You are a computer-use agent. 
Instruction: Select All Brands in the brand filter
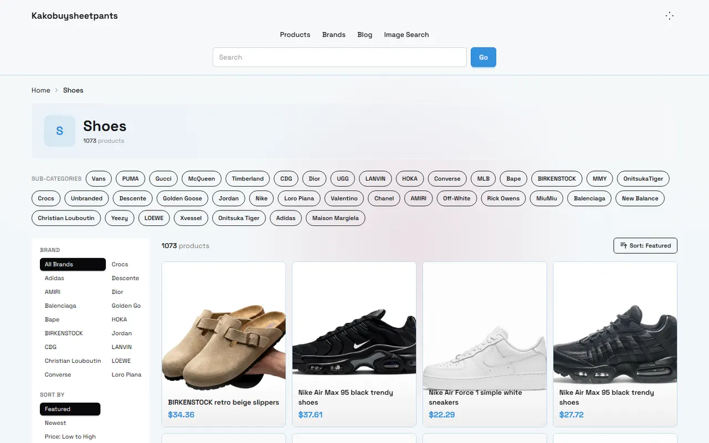click(73, 264)
